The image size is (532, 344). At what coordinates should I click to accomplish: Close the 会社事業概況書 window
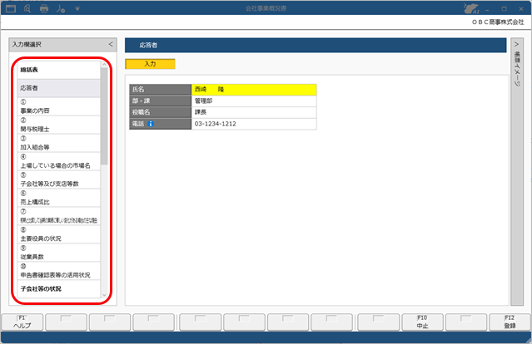(521, 9)
